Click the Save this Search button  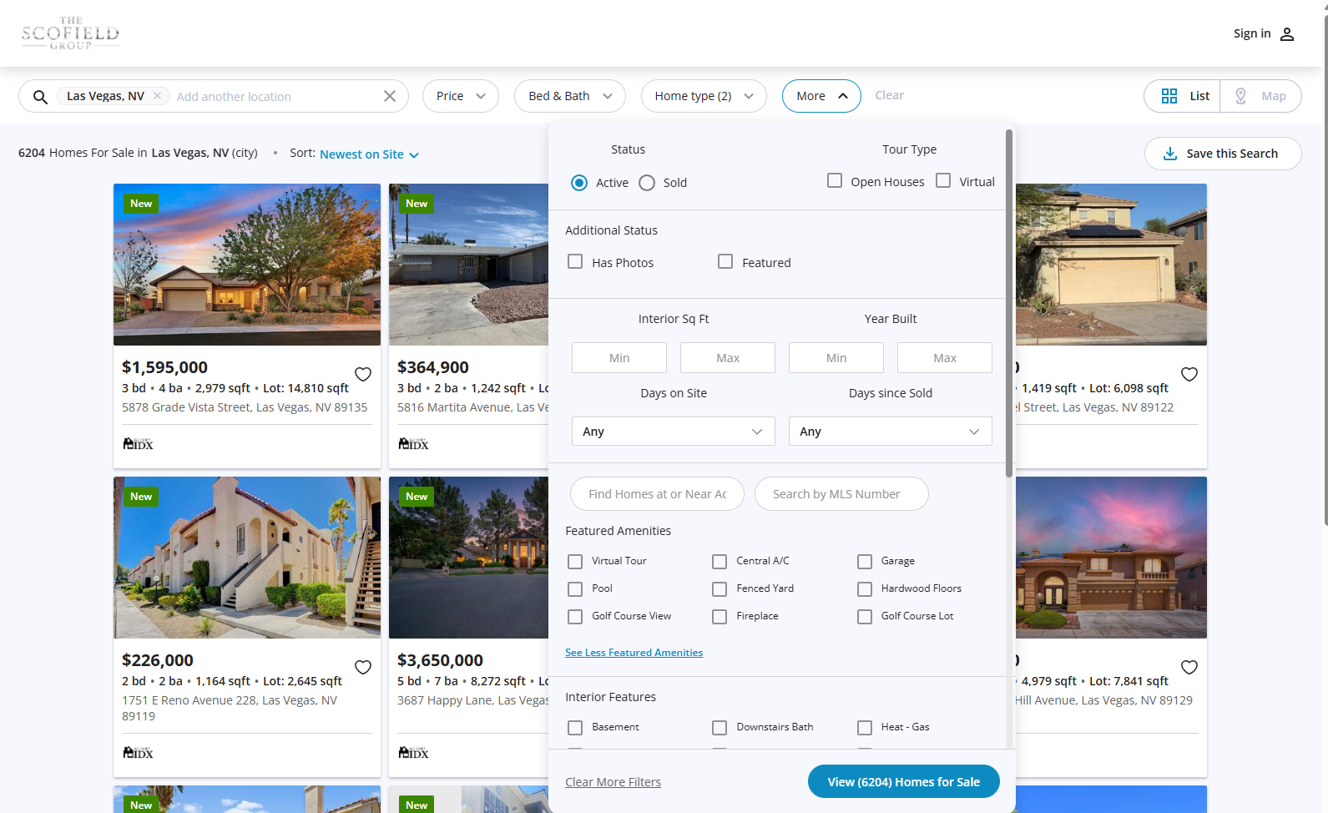[1223, 154]
